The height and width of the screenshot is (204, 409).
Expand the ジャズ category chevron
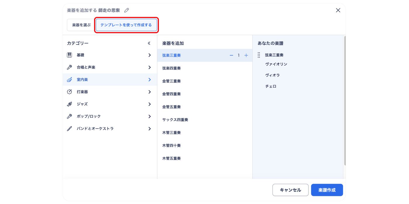(x=150, y=104)
